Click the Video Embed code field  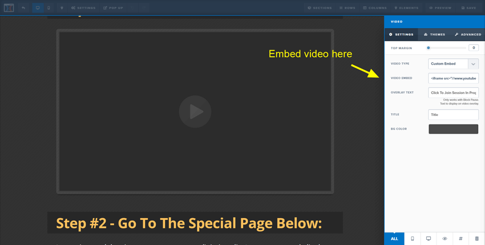click(x=453, y=78)
